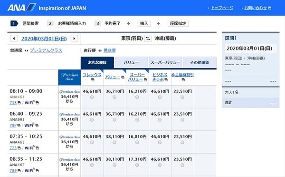Switch to プレミアムクラス seat class
The width and height of the screenshot is (285, 177).
(46, 50)
